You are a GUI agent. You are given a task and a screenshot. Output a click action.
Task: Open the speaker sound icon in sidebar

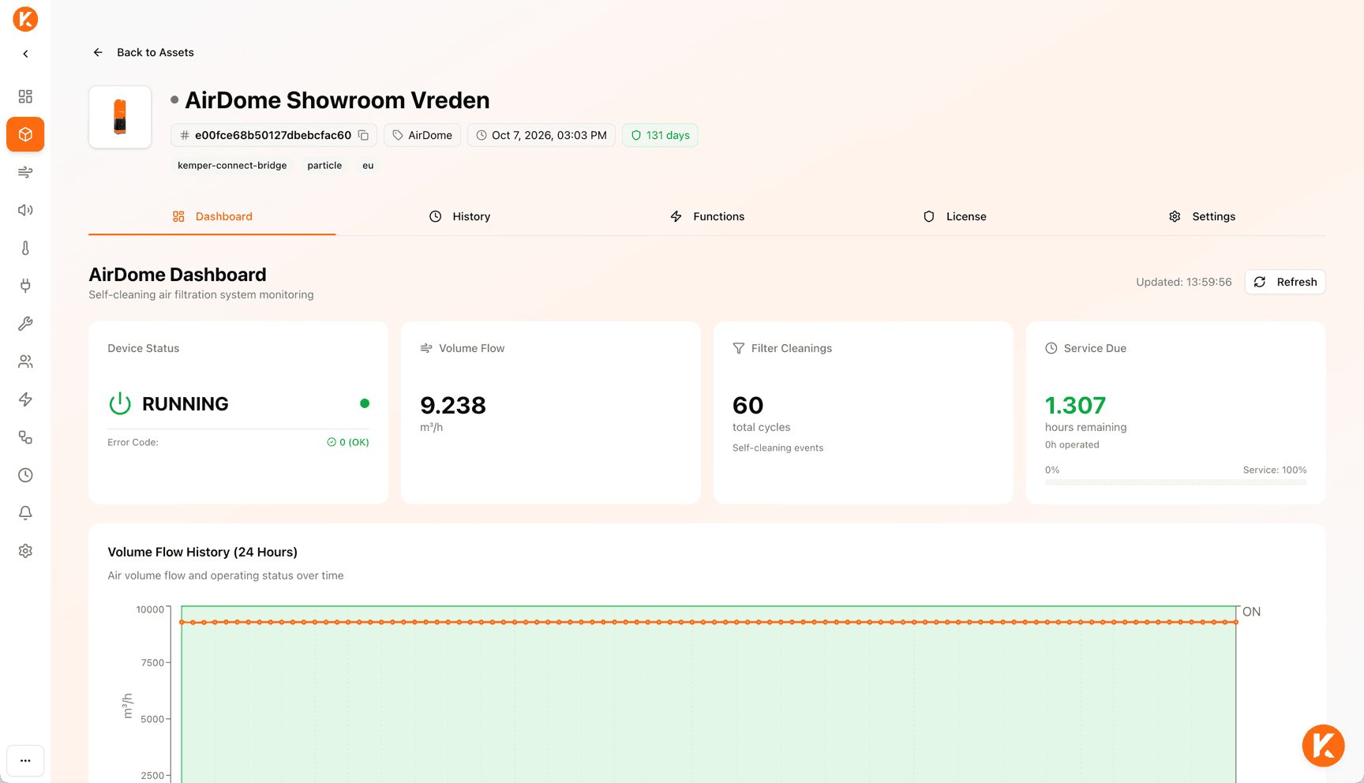(25, 210)
